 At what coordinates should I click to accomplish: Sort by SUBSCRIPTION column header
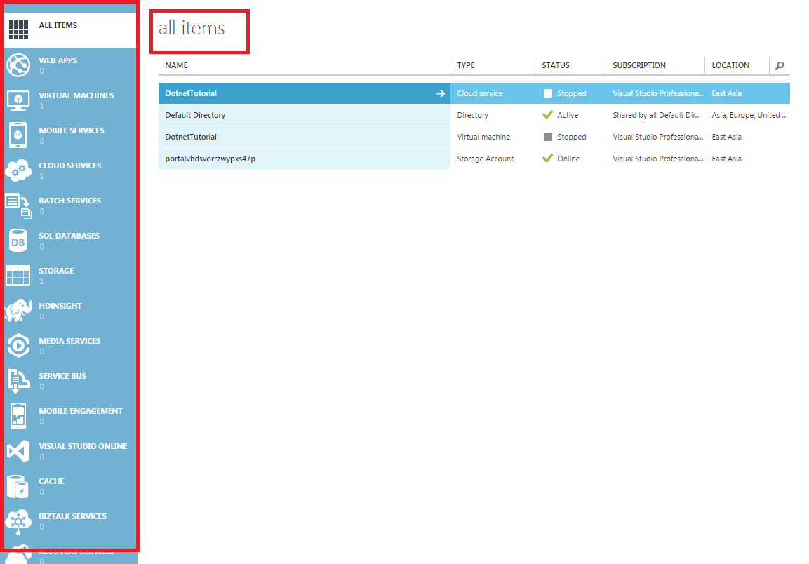[x=639, y=65]
